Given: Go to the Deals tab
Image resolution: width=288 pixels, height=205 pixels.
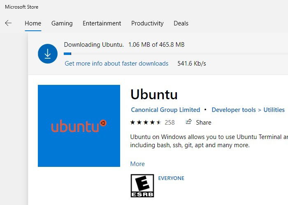Looking at the screenshot, I should click(x=181, y=23).
